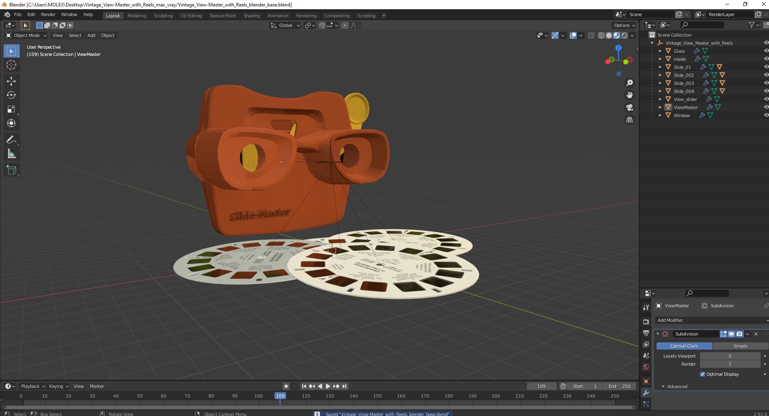Open the Scene properties tab
Viewport: 769px width, 416px height.
point(646,356)
